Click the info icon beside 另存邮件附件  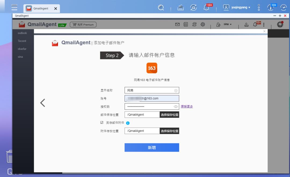click(x=128, y=123)
